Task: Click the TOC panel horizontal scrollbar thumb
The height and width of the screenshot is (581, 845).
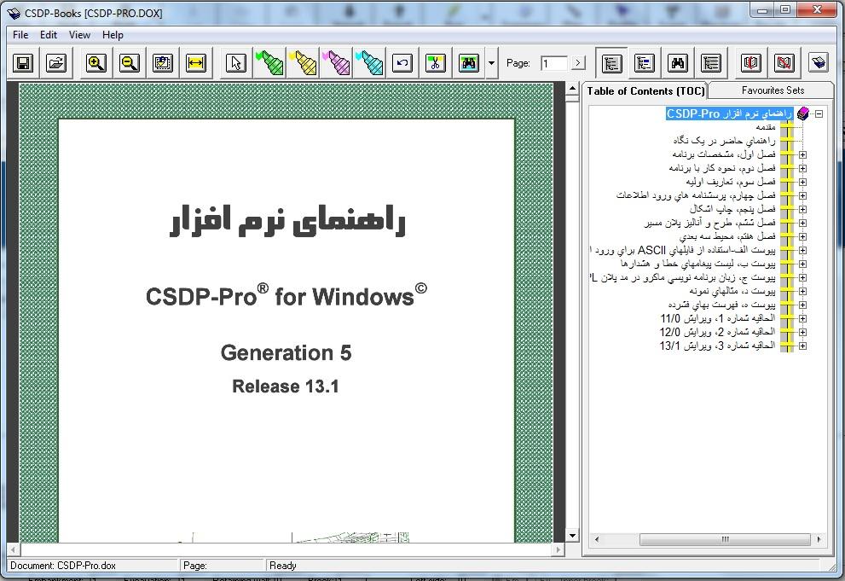Action: (x=725, y=539)
